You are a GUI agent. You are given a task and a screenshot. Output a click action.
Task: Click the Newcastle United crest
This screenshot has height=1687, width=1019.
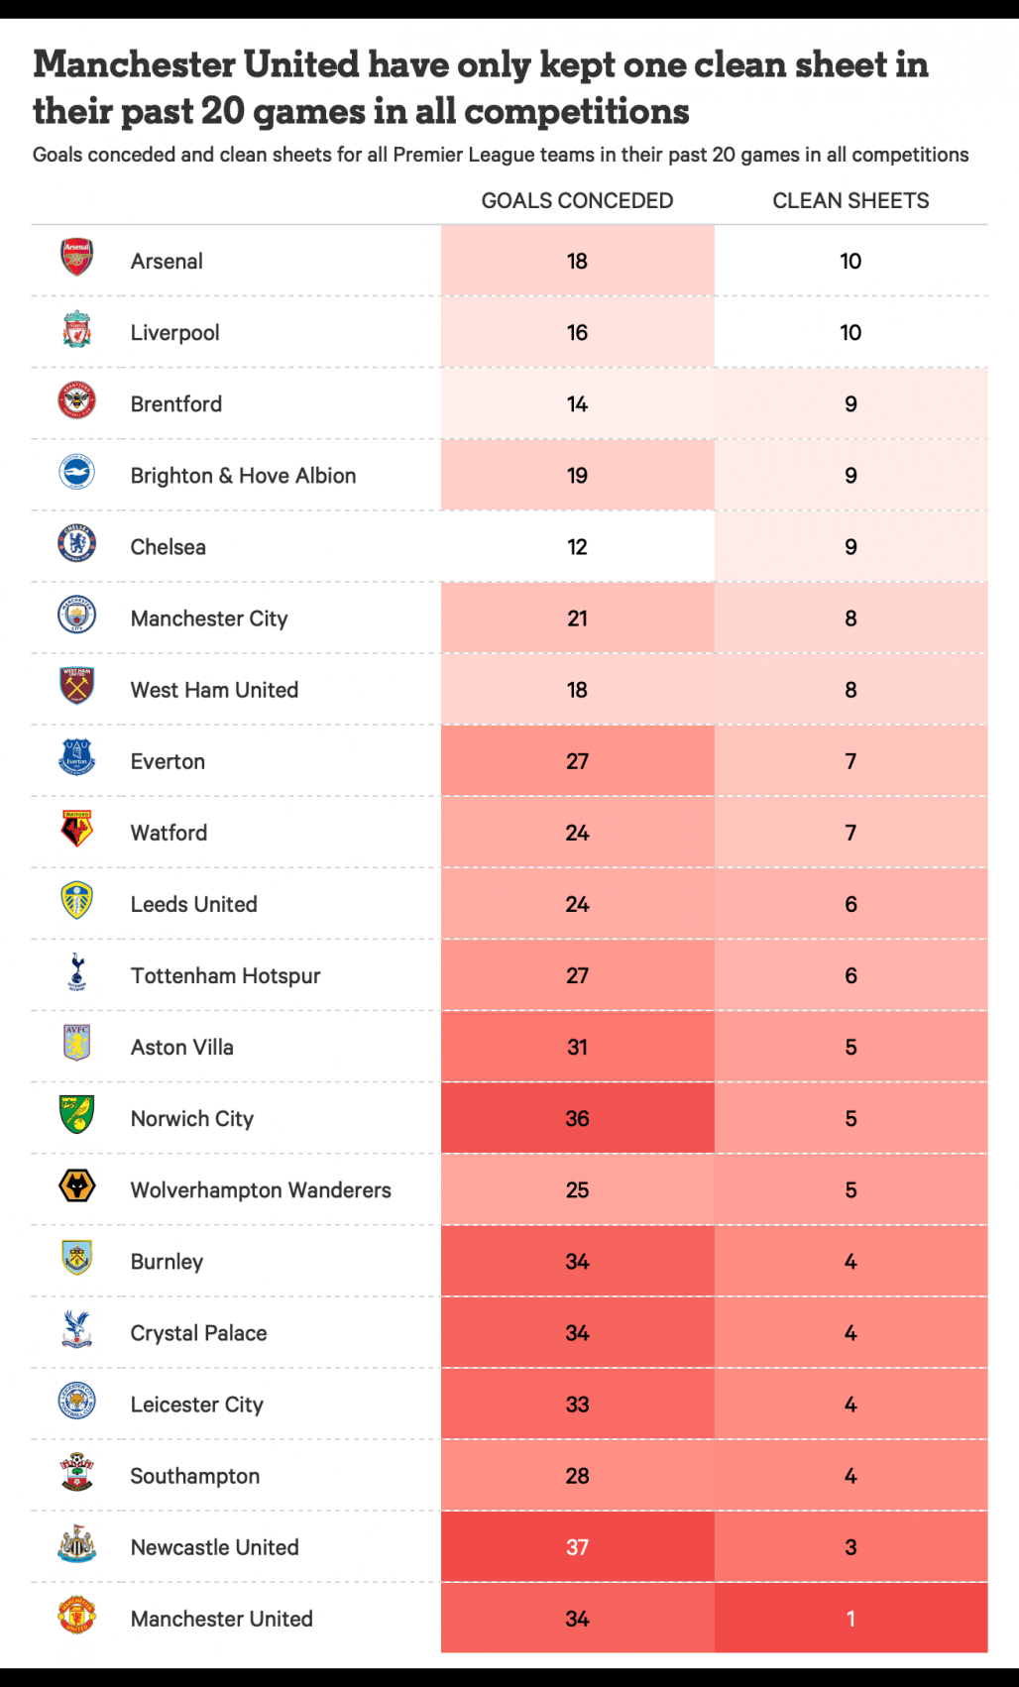76,1544
